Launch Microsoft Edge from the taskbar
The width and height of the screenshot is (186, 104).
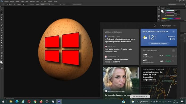(17, 102)
